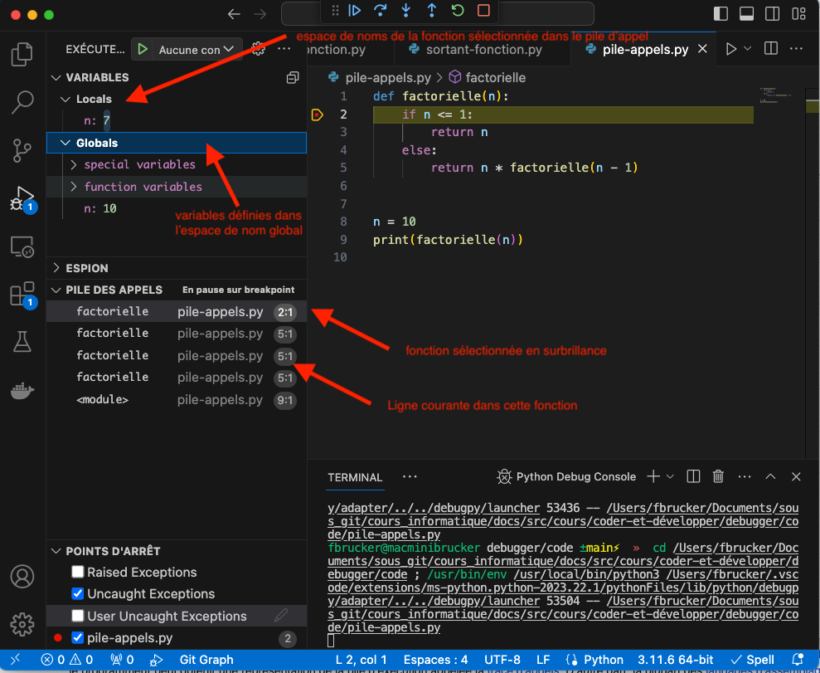820x673 pixels.
Task: Expand the special variables node
Action: [x=73, y=164]
